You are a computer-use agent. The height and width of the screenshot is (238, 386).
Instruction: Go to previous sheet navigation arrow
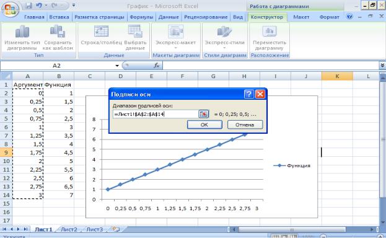tap(11, 229)
